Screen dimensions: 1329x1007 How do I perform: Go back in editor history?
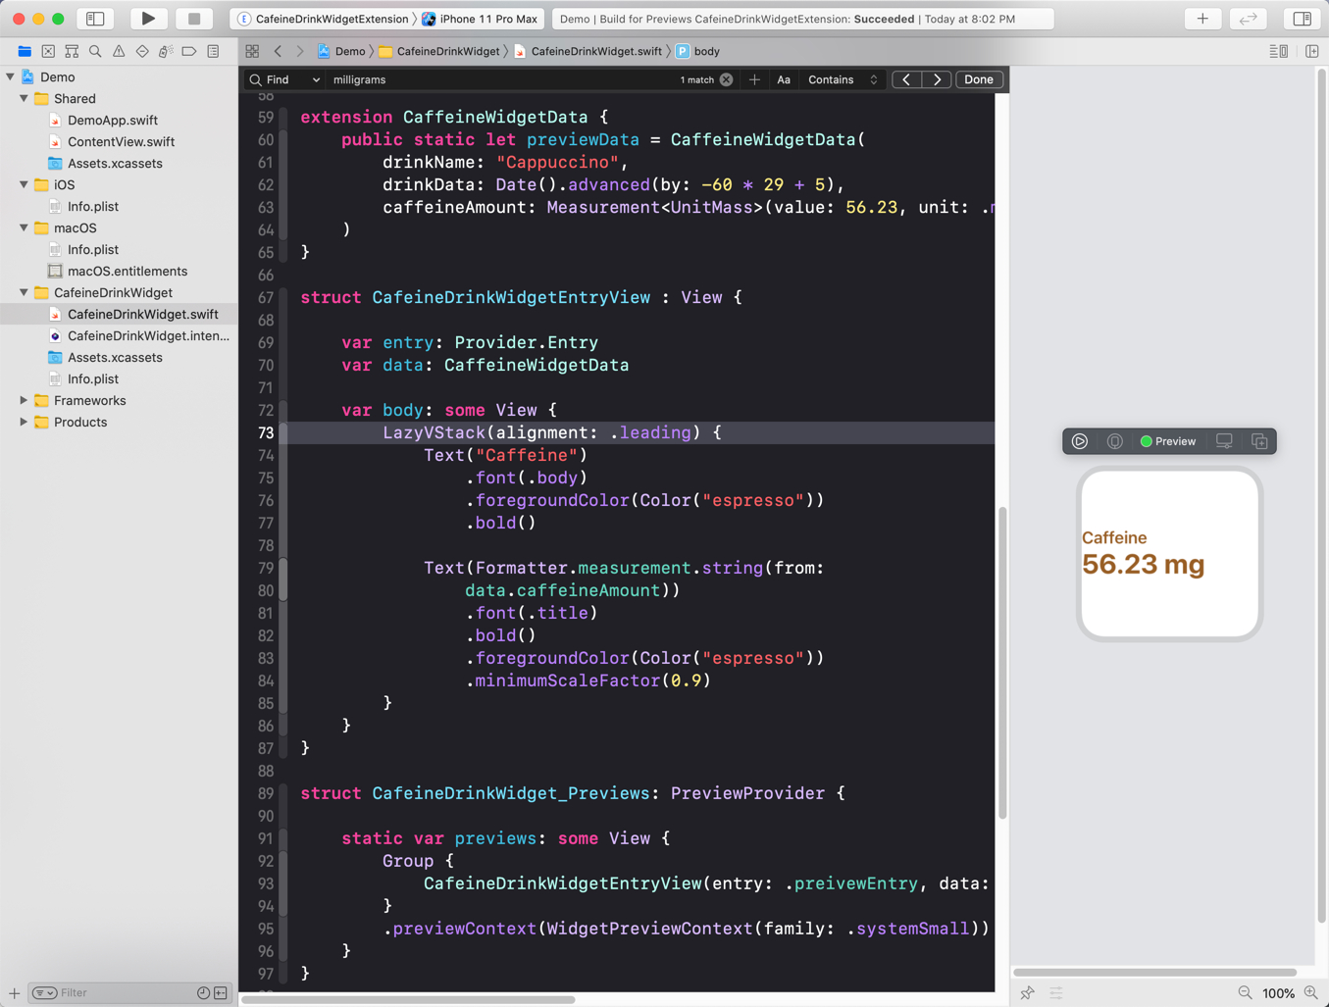(278, 51)
